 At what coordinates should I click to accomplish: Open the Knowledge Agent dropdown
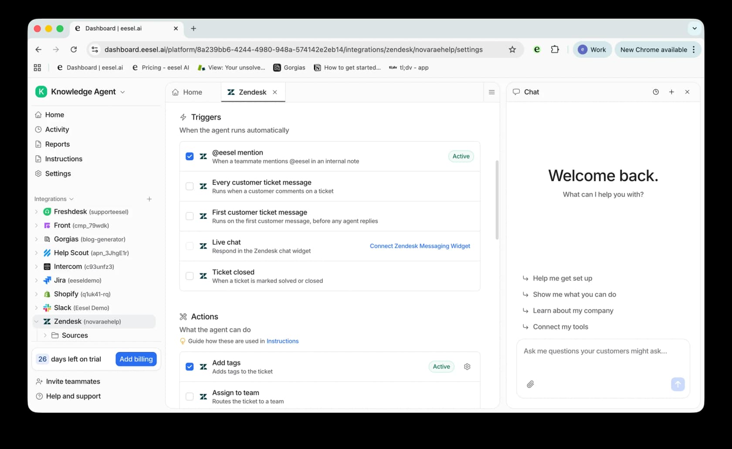(x=80, y=92)
